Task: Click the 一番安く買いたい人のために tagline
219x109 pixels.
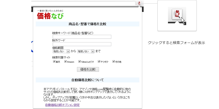Action: pyautogui.click(x=50, y=11)
